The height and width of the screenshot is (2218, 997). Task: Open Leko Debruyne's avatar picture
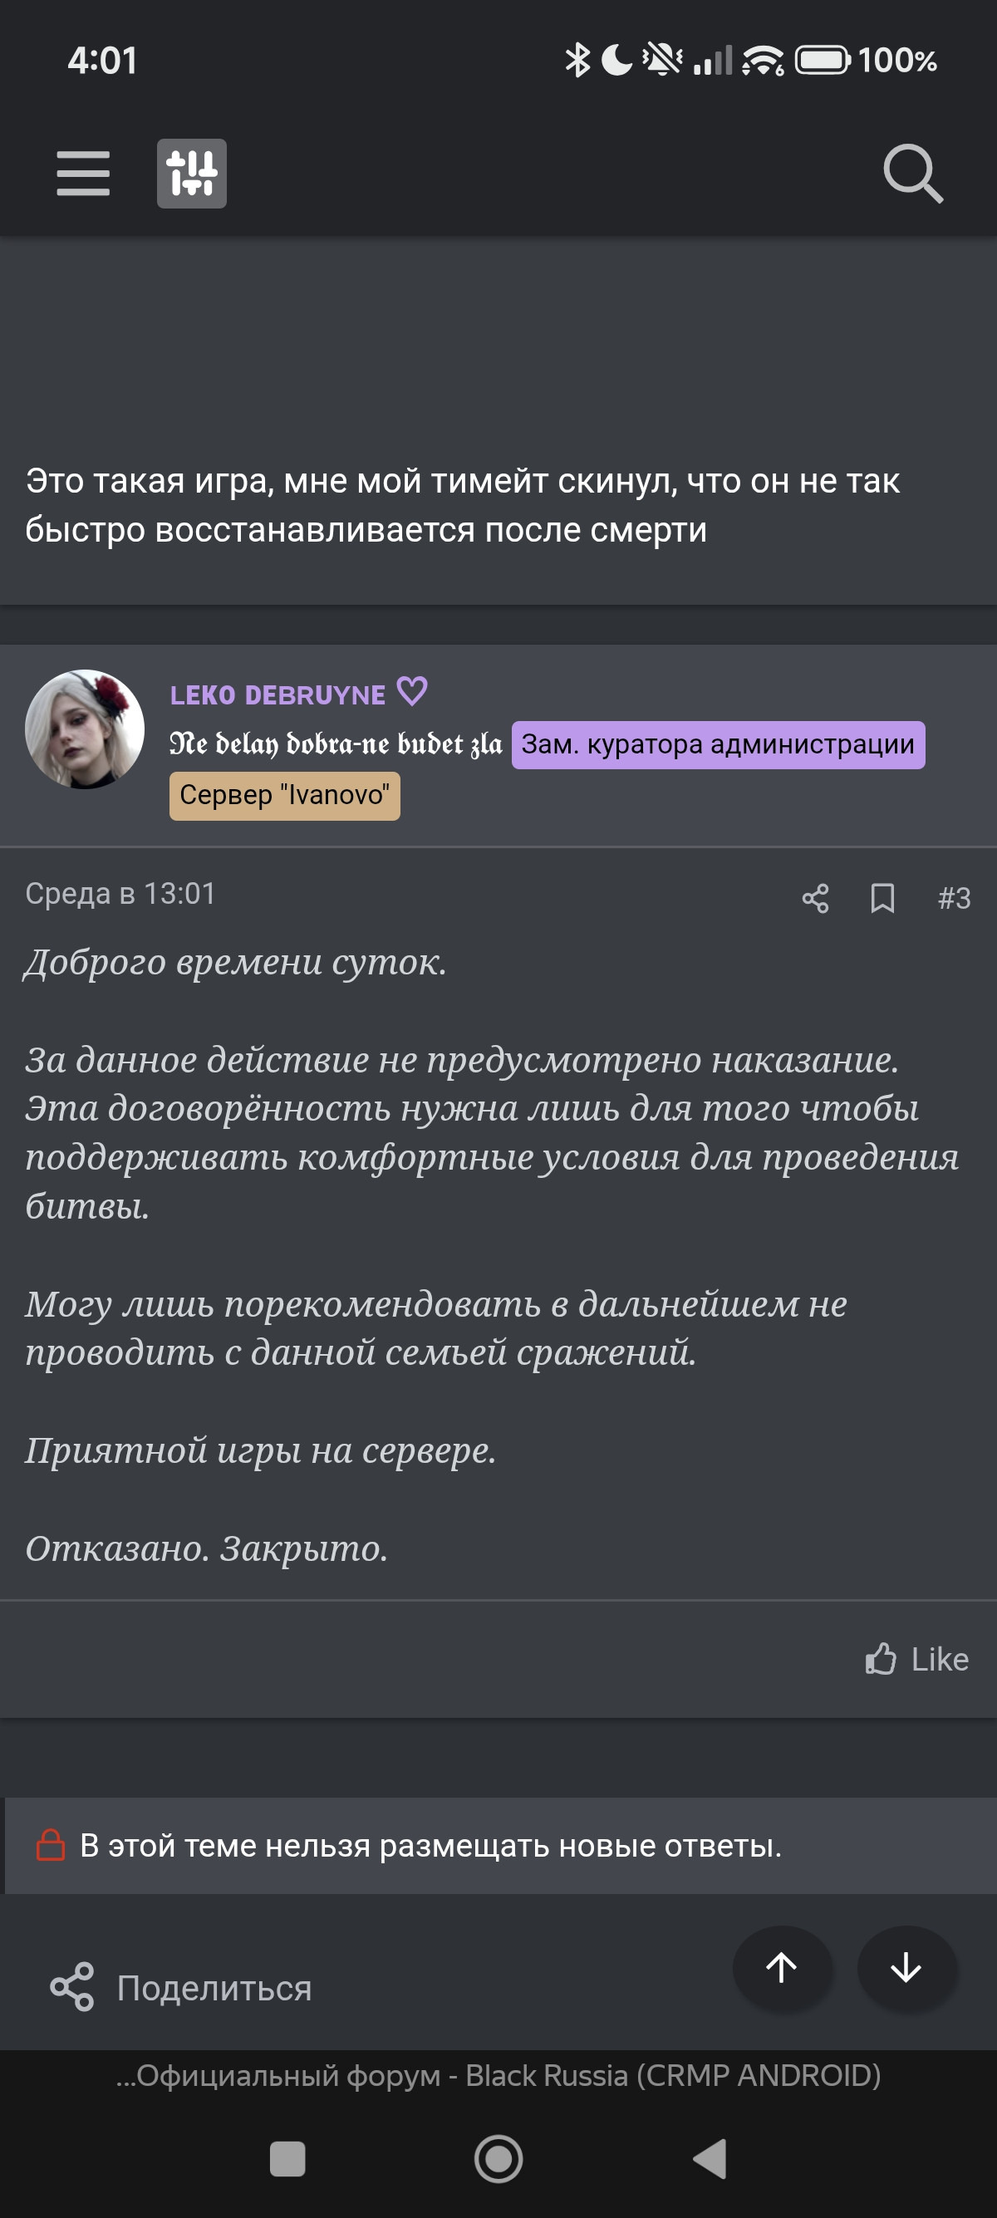coord(85,729)
